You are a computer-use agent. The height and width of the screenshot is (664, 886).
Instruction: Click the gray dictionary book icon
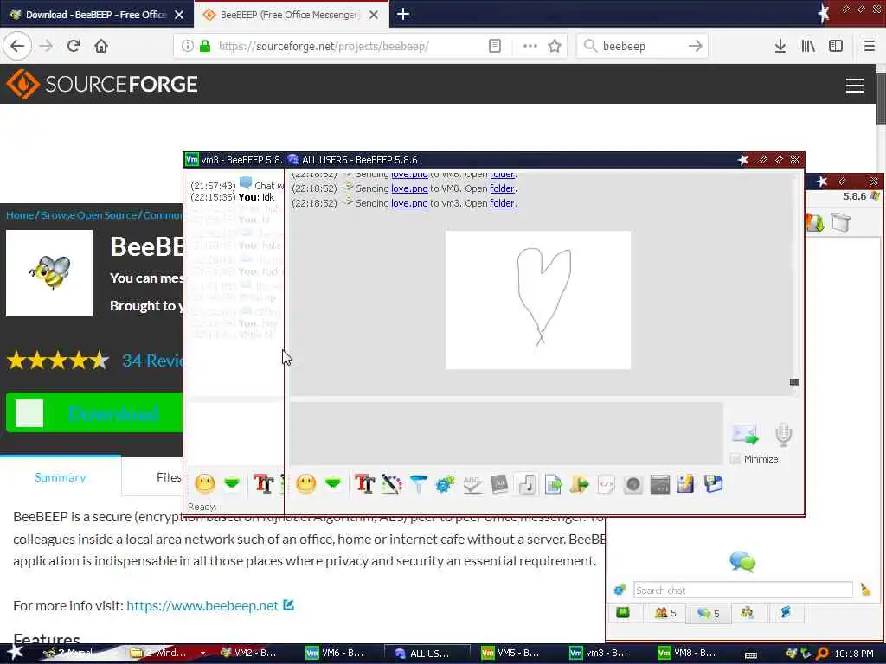coord(499,484)
